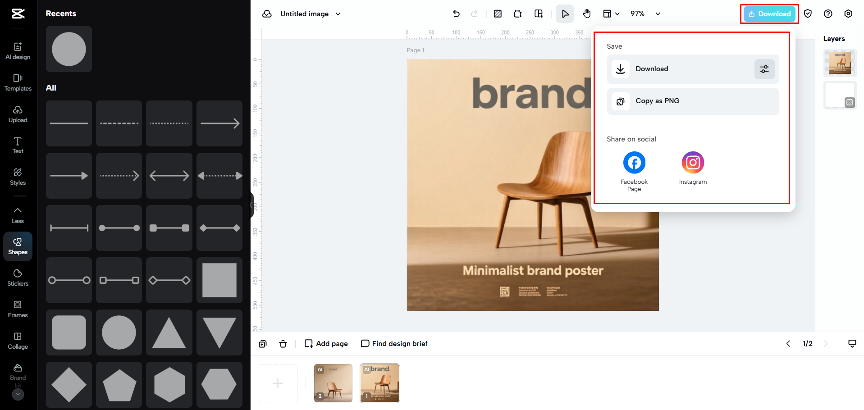Open the 97% zoom dropdown
The image size is (864, 410).
pyautogui.click(x=645, y=14)
